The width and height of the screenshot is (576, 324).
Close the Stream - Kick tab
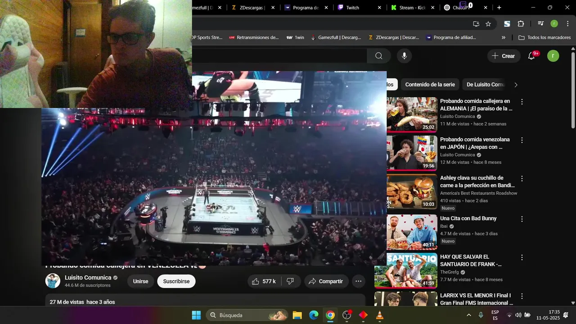(433, 8)
